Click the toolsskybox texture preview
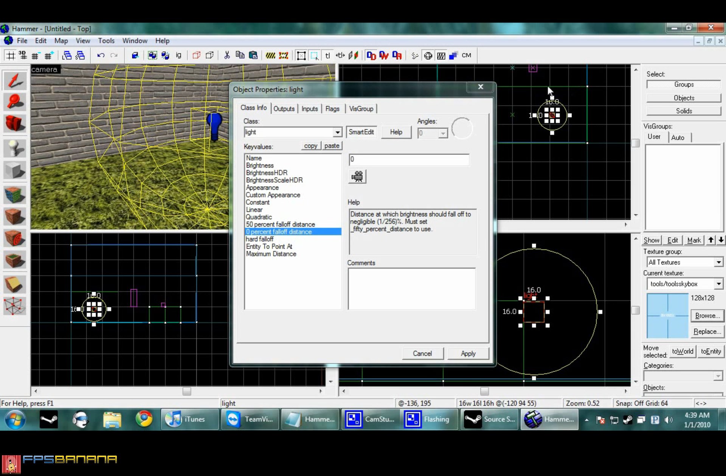 coord(667,315)
